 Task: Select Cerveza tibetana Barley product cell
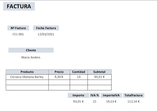27,77
